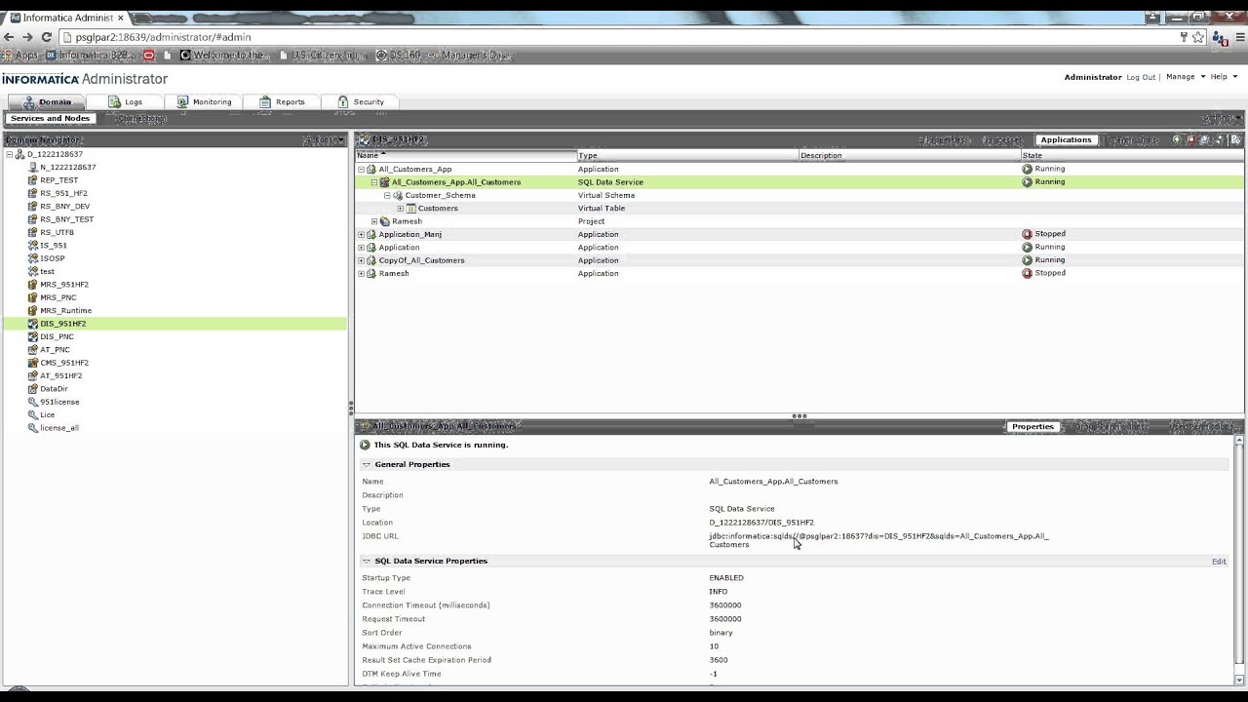Select RS_BNY_TEST in the navigator
The image size is (1248, 702).
click(x=66, y=219)
